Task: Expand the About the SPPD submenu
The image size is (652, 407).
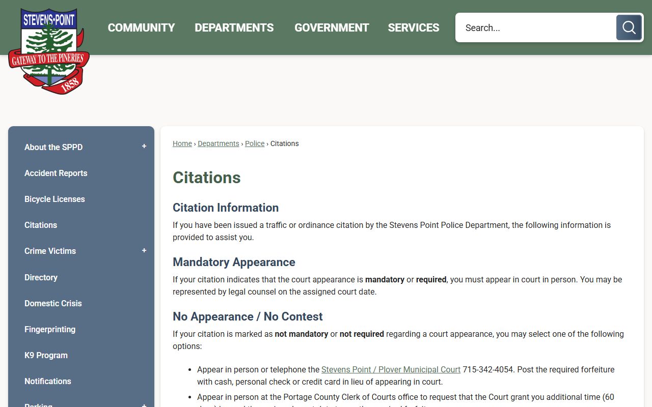Action: (144, 147)
